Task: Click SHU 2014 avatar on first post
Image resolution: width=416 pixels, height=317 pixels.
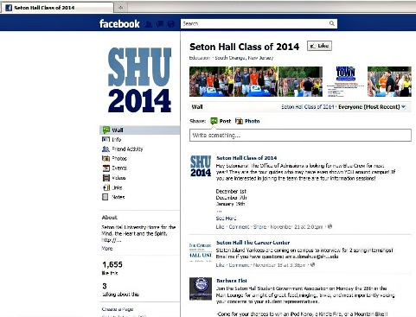Action: (201, 166)
